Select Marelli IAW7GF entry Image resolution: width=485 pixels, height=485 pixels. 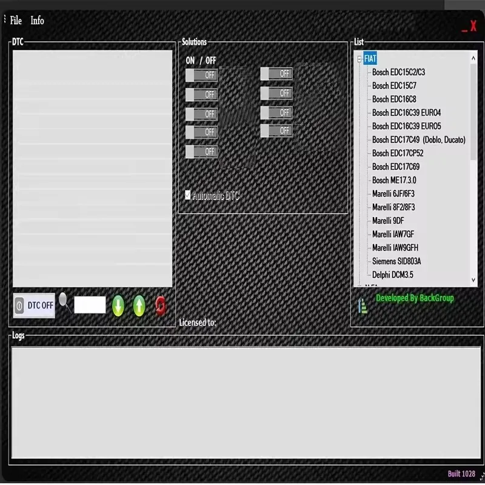point(393,234)
